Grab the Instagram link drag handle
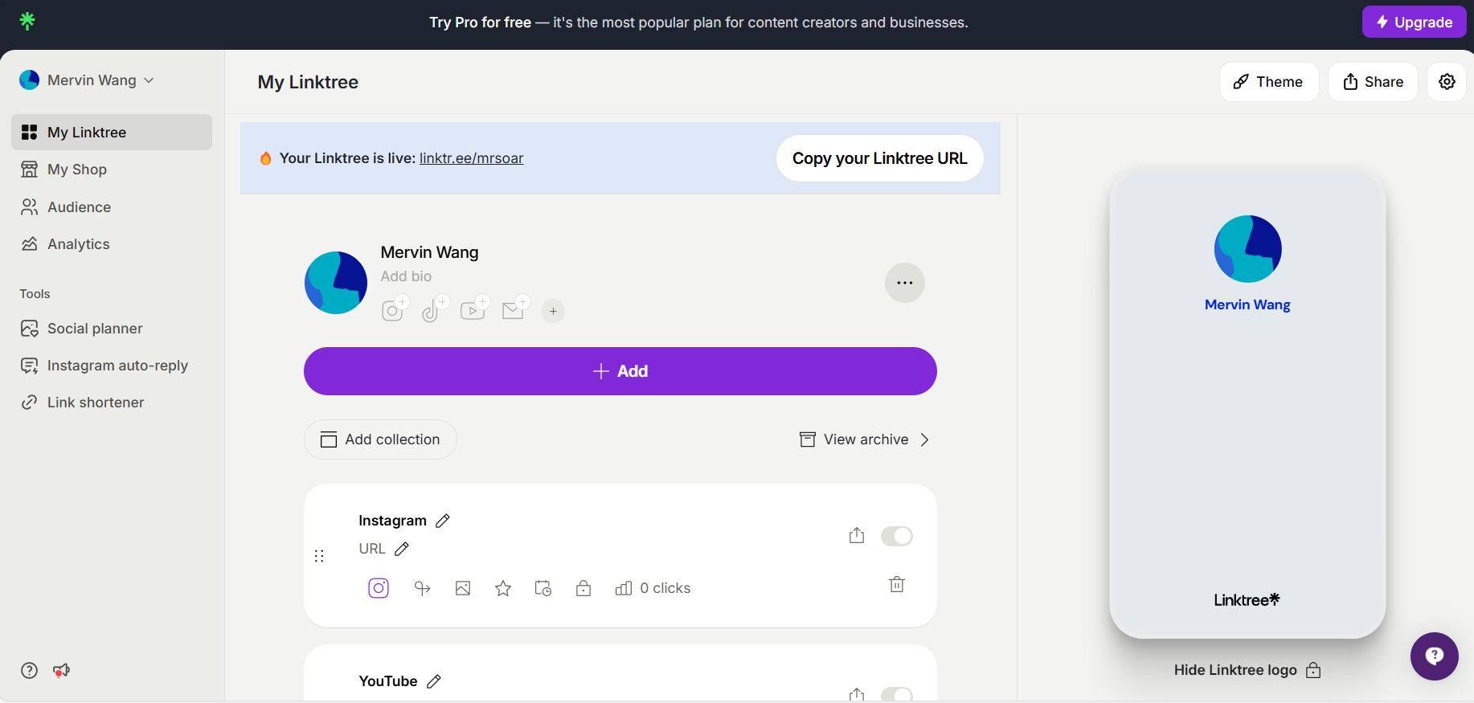Image resolution: width=1474 pixels, height=703 pixels. (319, 556)
